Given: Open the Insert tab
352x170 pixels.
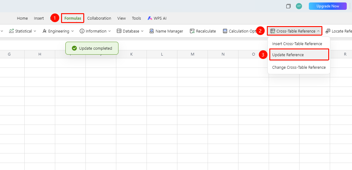Looking at the screenshot, I should (39, 18).
